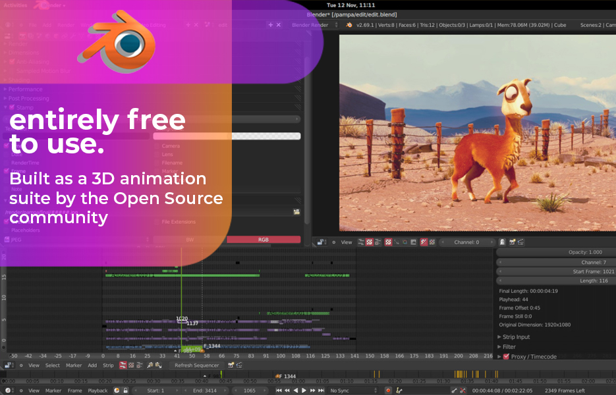This screenshot has width=616, height=395.
Task: Open Select menu in sequencer header
Action: point(53,365)
